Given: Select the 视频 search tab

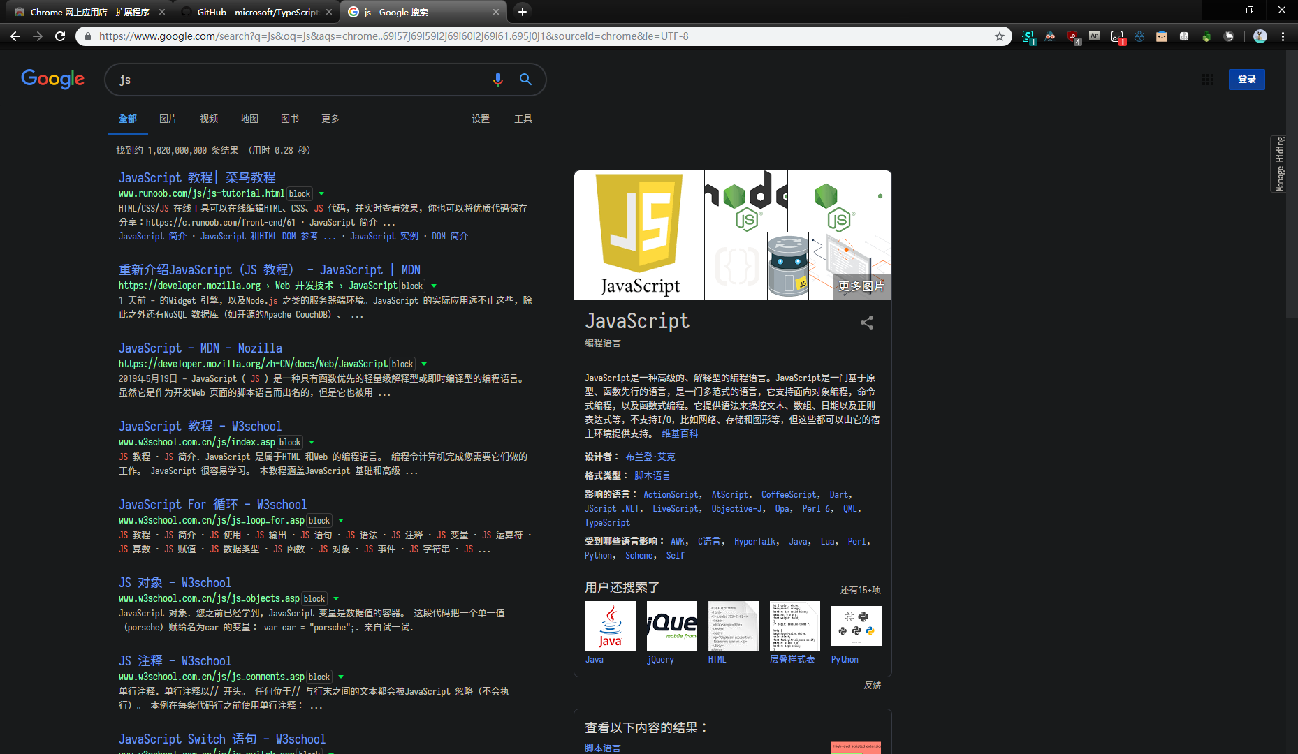Looking at the screenshot, I should (209, 119).
